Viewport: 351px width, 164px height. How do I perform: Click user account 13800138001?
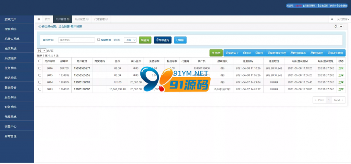coord(82,82)
